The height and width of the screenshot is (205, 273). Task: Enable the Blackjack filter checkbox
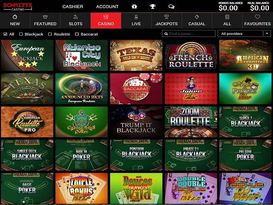click(x=21, y=34)
